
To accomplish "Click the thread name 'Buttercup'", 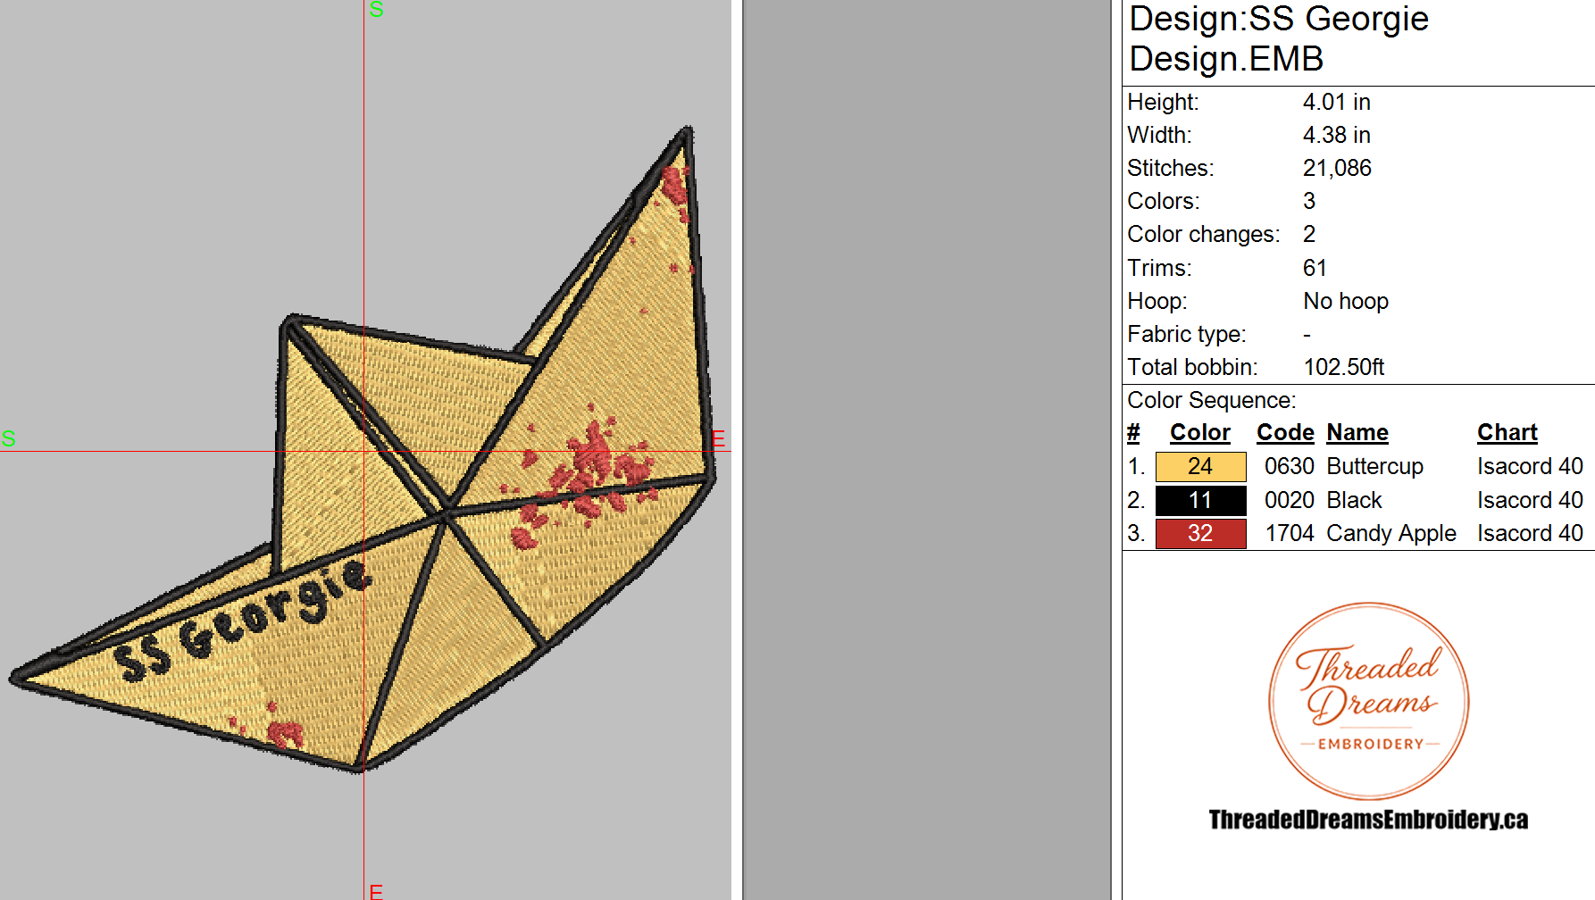I will coord(1374,467).
